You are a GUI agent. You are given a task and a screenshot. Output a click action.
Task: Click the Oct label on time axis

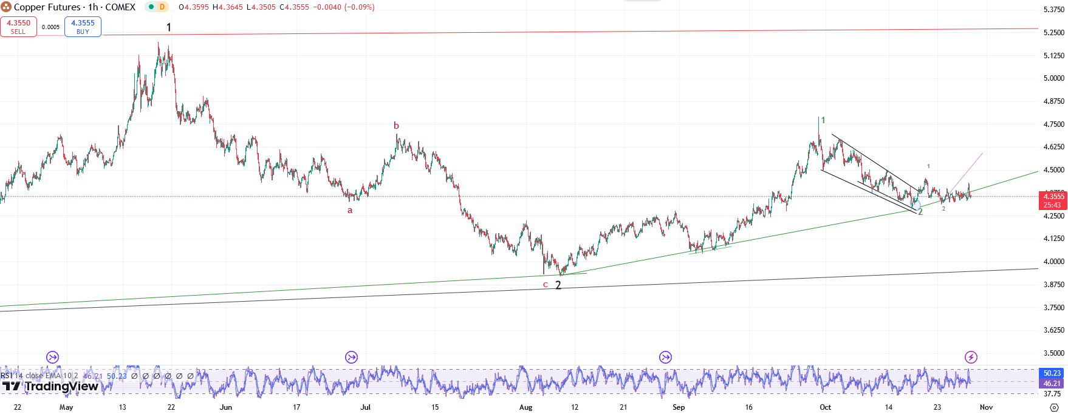pos(825,407)
